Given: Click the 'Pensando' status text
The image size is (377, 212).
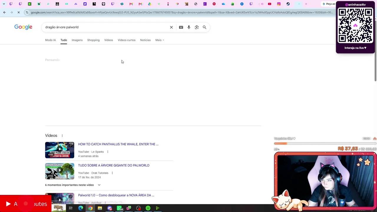Looking at the screenshot, I should point(52,60).
